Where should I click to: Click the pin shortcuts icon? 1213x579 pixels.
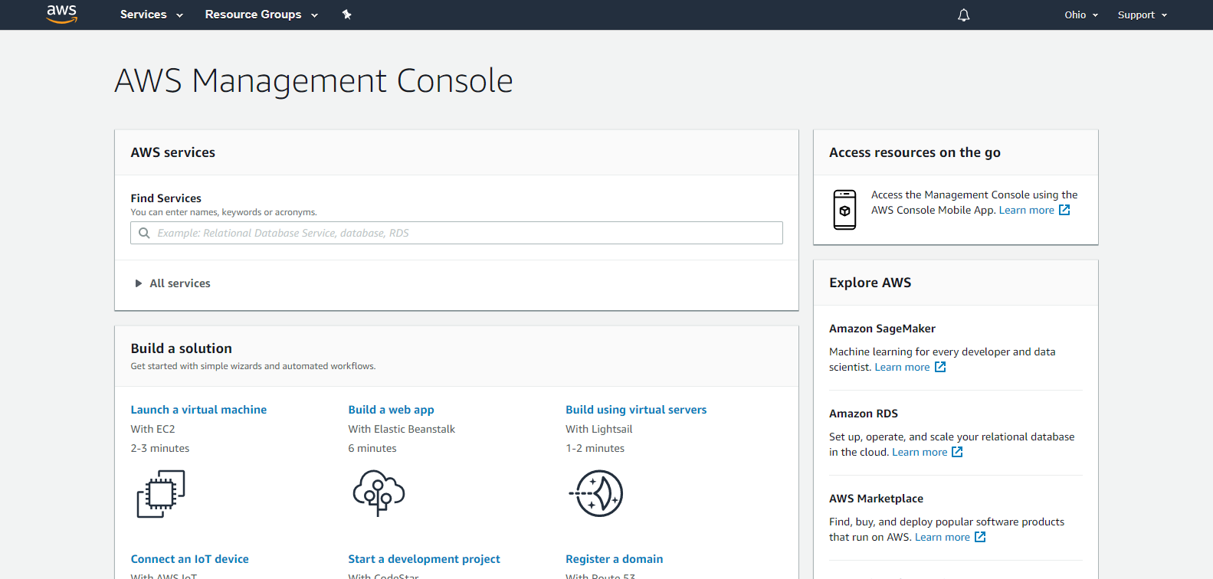coord(346,15)
